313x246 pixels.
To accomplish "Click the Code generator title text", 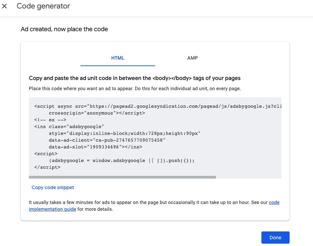I will coord(43,6).
